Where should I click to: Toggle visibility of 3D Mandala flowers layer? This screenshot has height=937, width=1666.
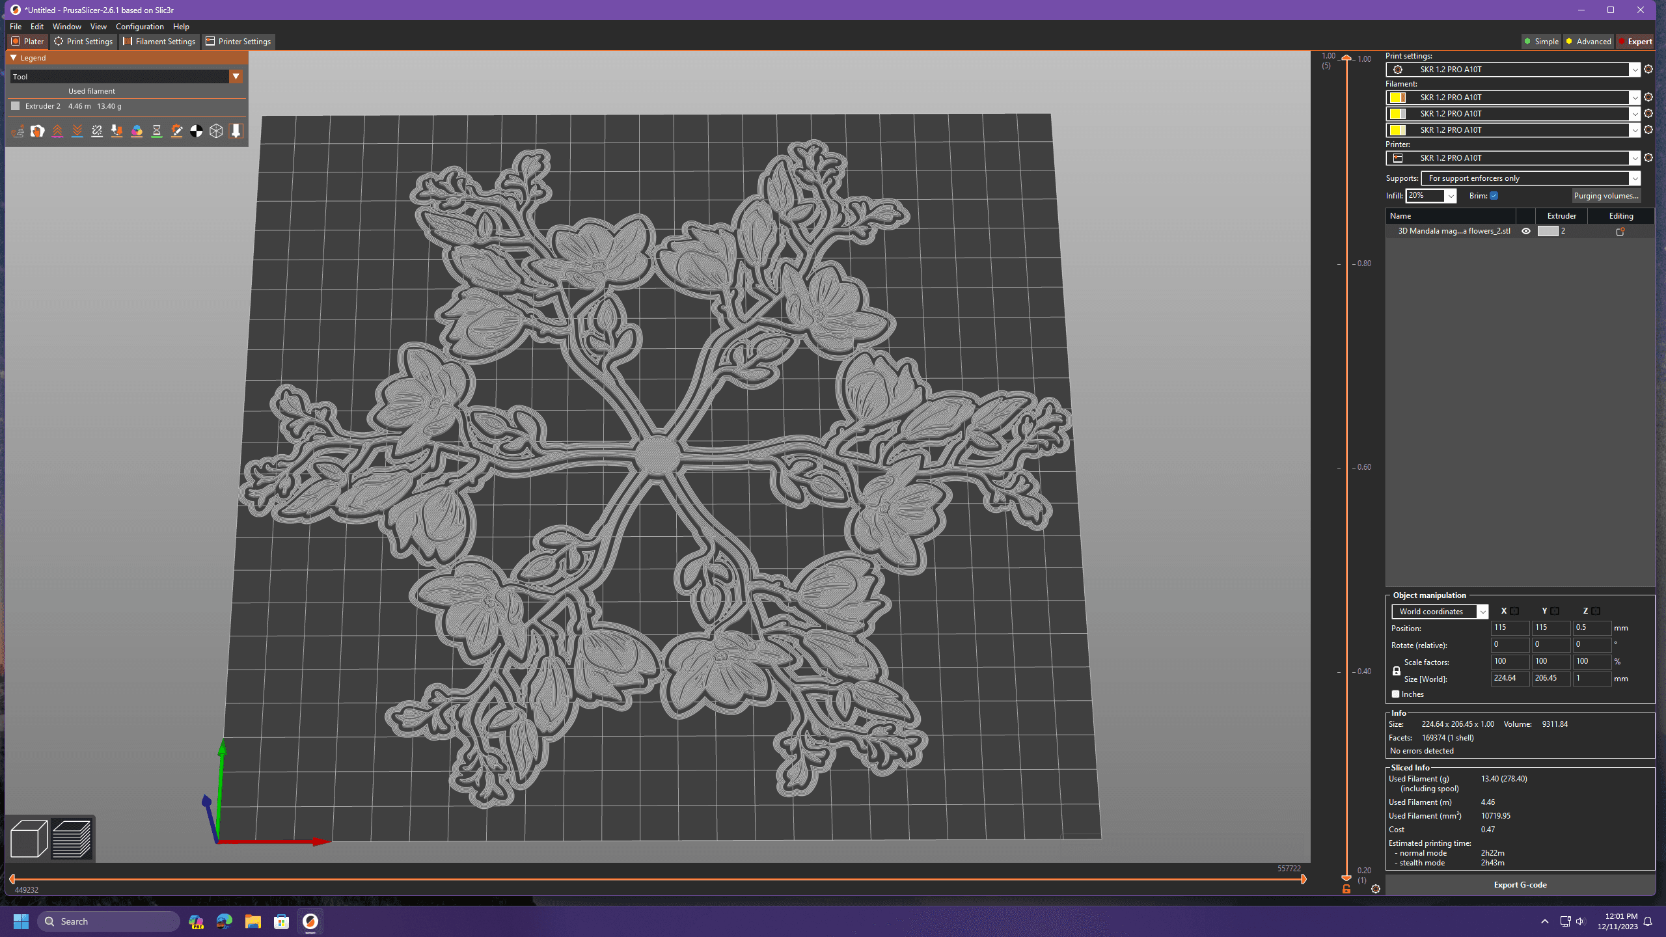coord(1526,230)
